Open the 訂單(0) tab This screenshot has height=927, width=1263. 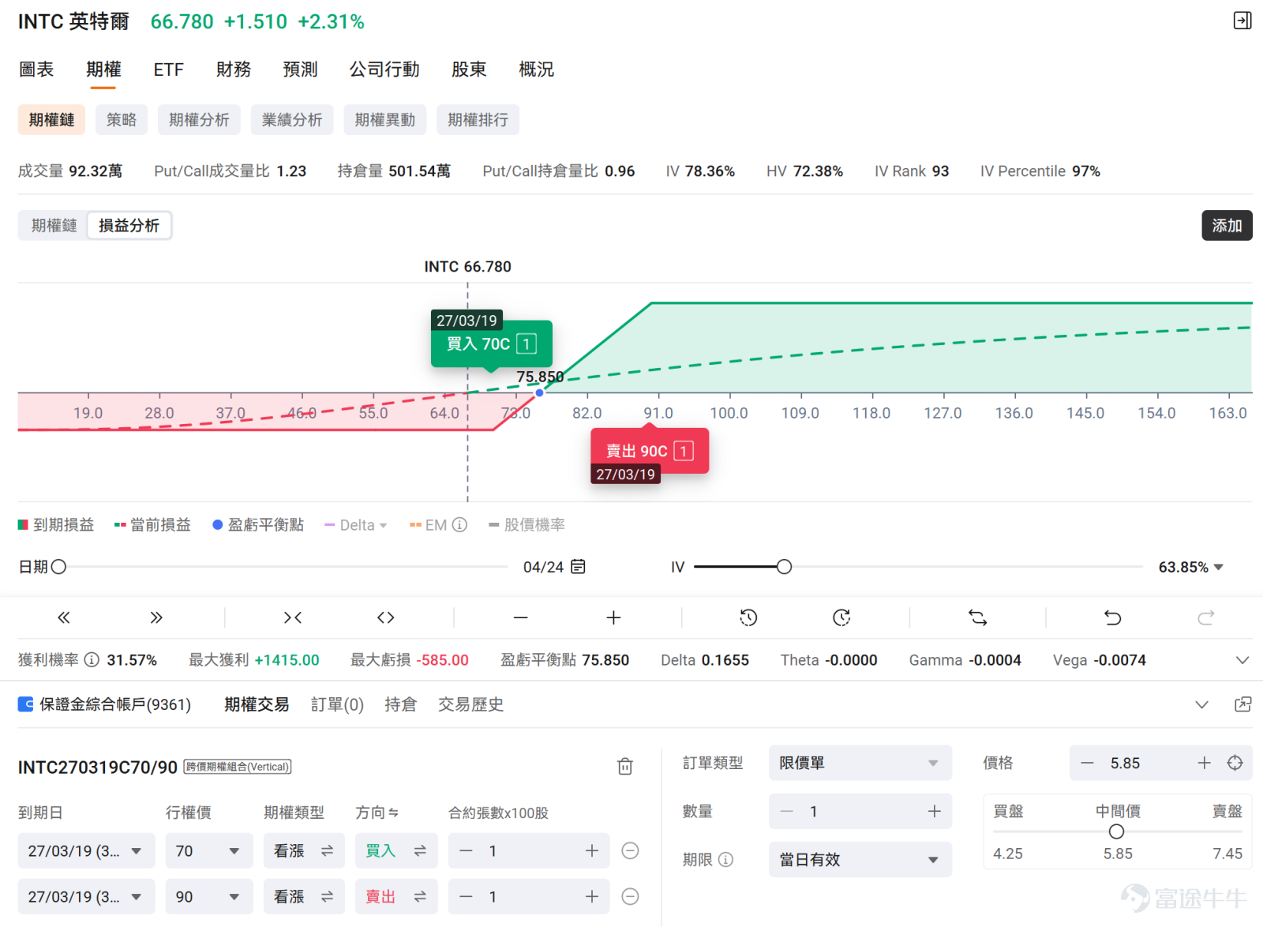(x=337, y=704)
